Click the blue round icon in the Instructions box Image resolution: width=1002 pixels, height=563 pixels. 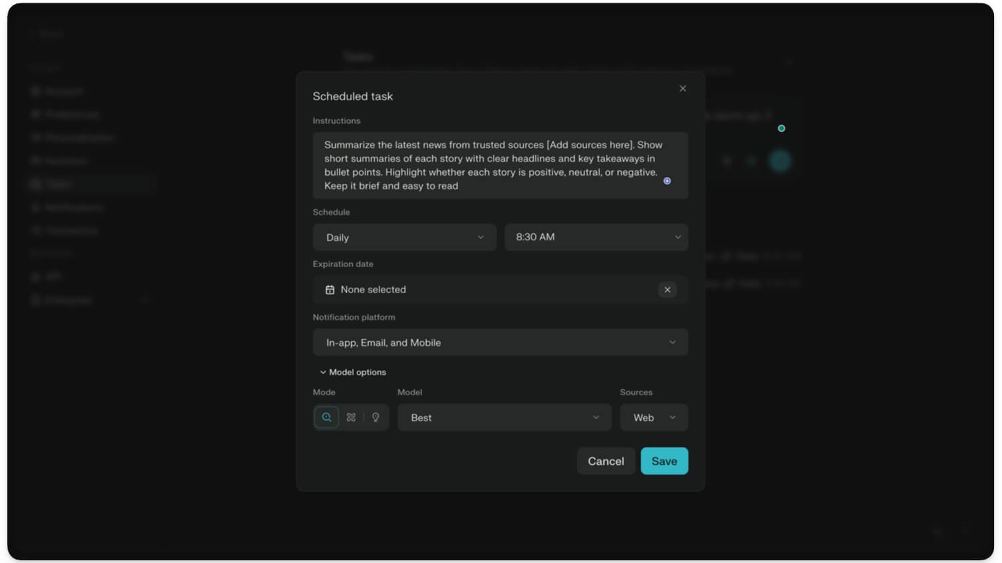coord(667,181)
